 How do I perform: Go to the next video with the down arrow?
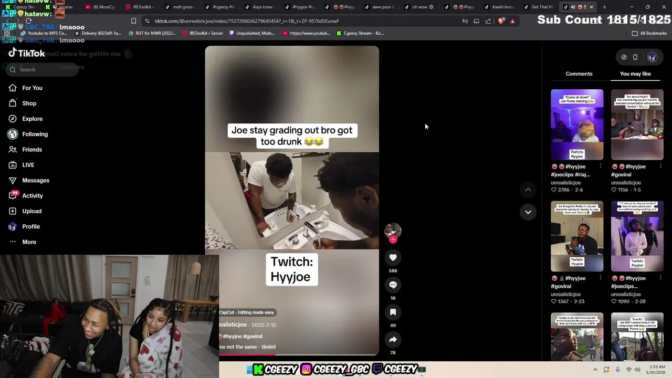click(x=528, y=212)
